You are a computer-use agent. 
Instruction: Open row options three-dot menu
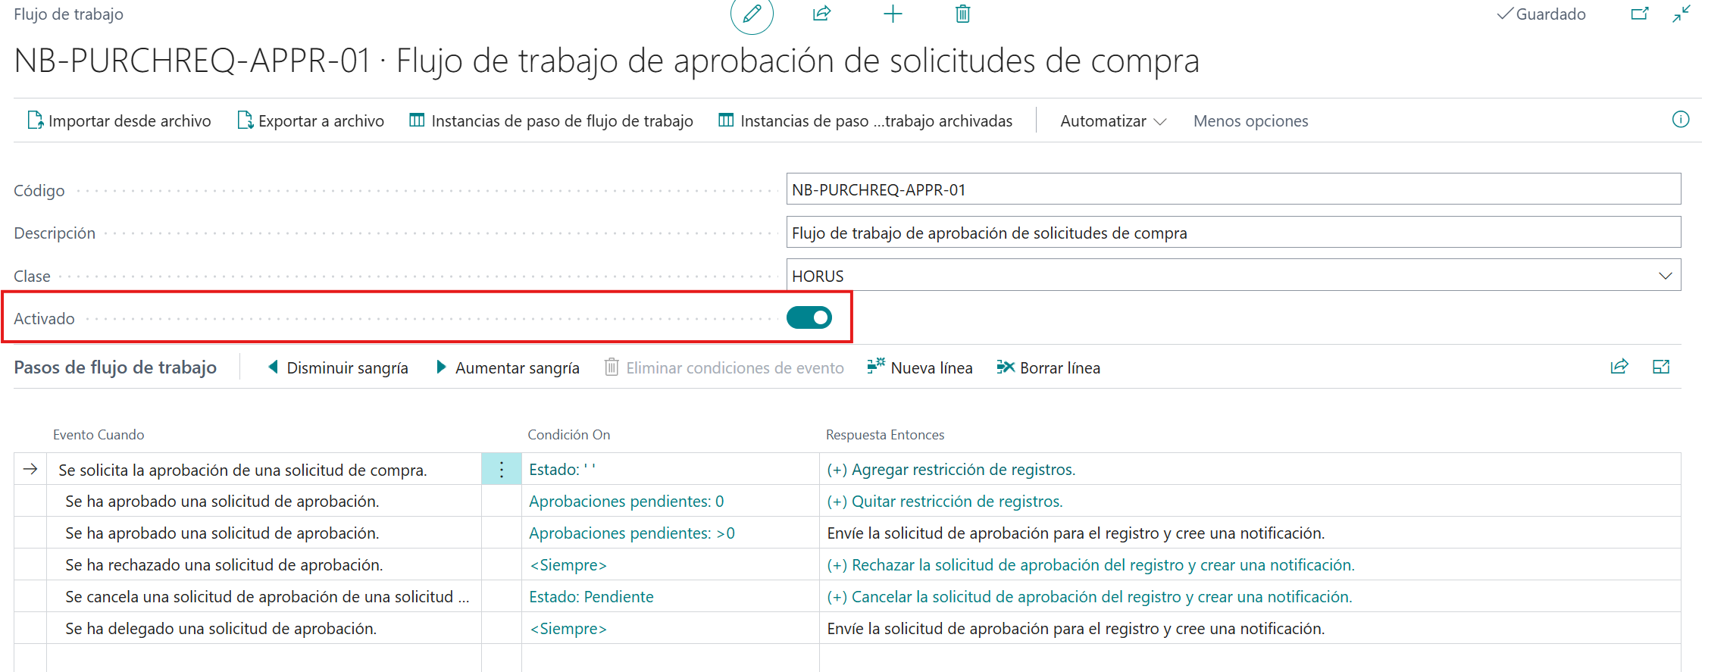(x=502, y=470)
